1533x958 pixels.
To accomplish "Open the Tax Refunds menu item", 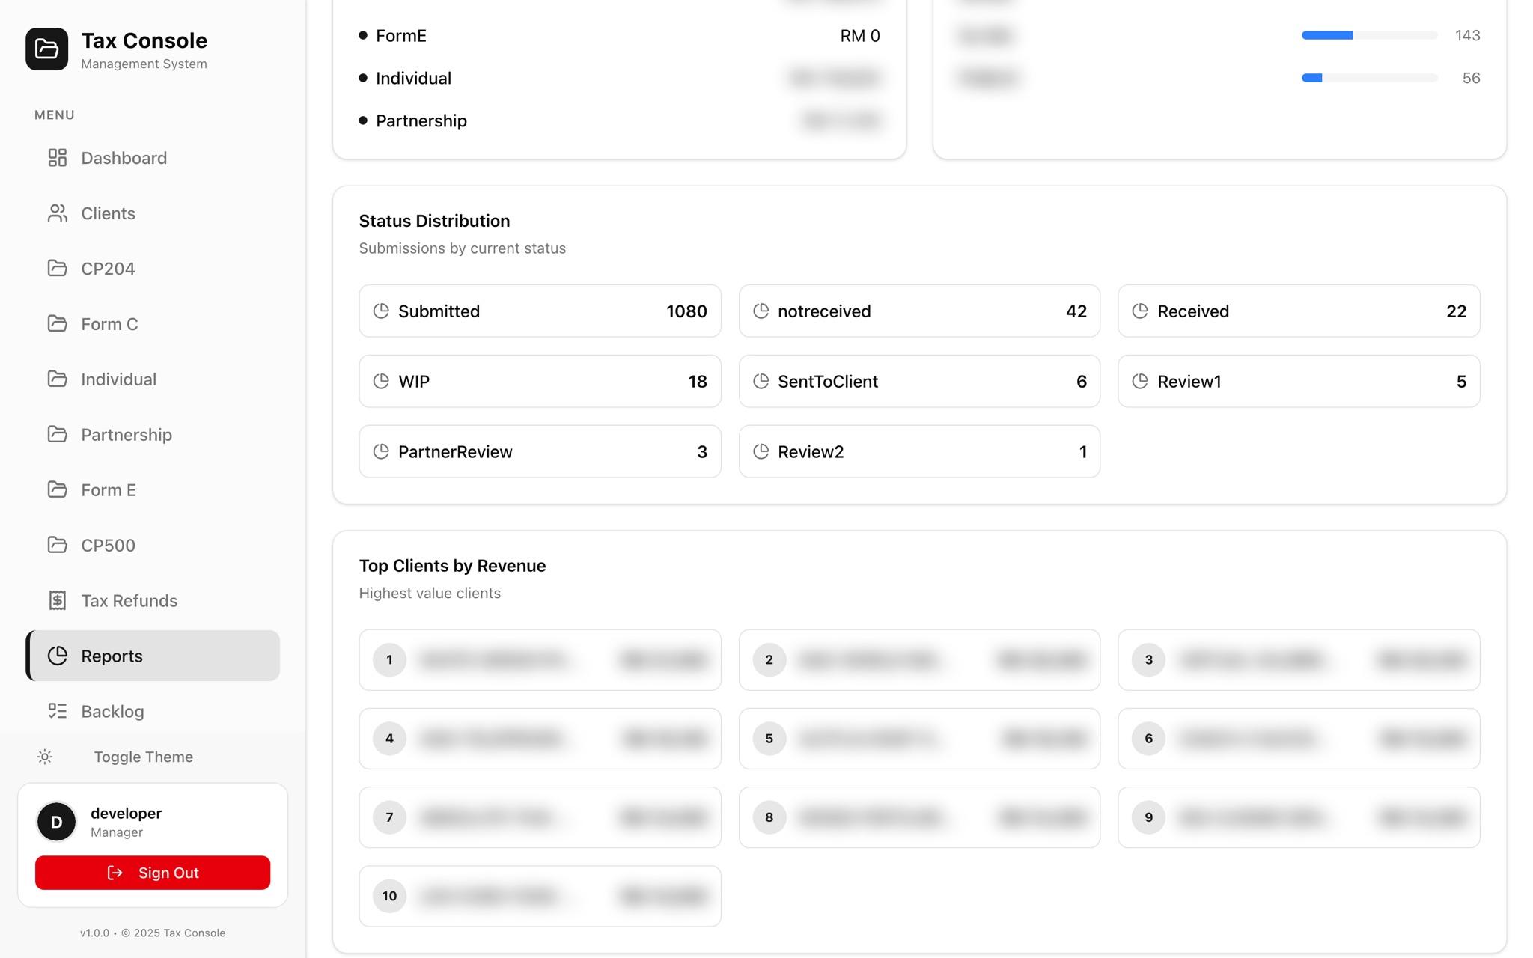I will (153, 600).
